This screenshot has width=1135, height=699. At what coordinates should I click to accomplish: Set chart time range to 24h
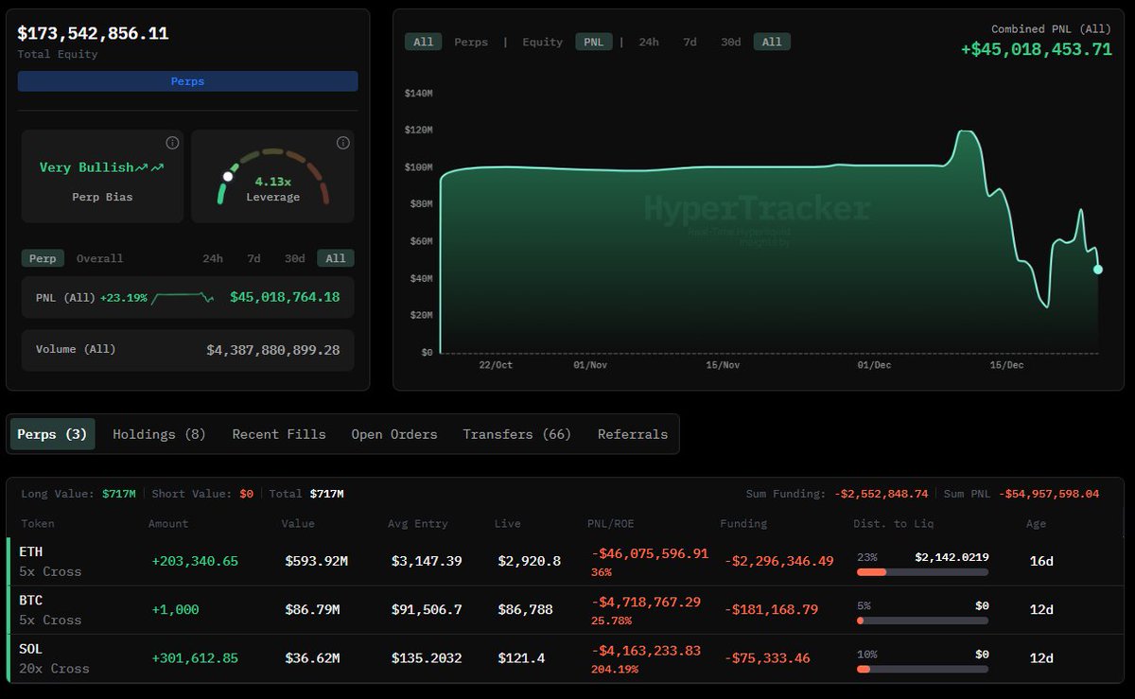click(649, 42)
